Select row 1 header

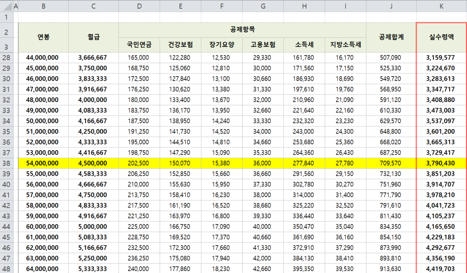click(6, 17)
